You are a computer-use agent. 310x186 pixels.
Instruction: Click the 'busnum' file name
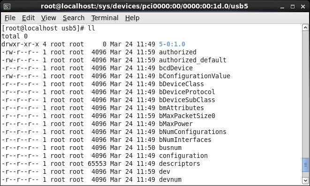coord(170,148)
